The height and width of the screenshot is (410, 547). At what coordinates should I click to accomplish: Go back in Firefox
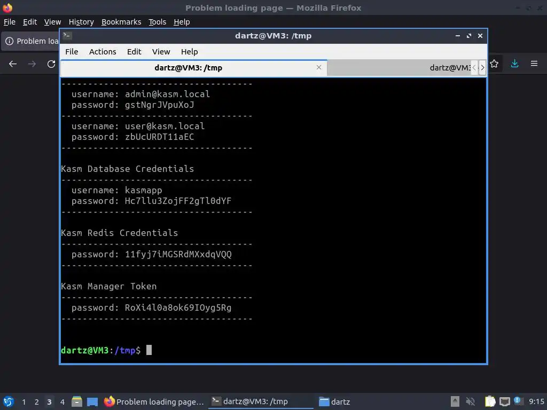pyautogui.click(x=13, y=64)
